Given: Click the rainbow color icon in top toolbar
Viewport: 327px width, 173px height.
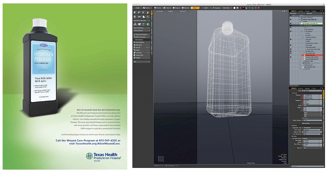Looking at the screenshot, I should 247,8.
